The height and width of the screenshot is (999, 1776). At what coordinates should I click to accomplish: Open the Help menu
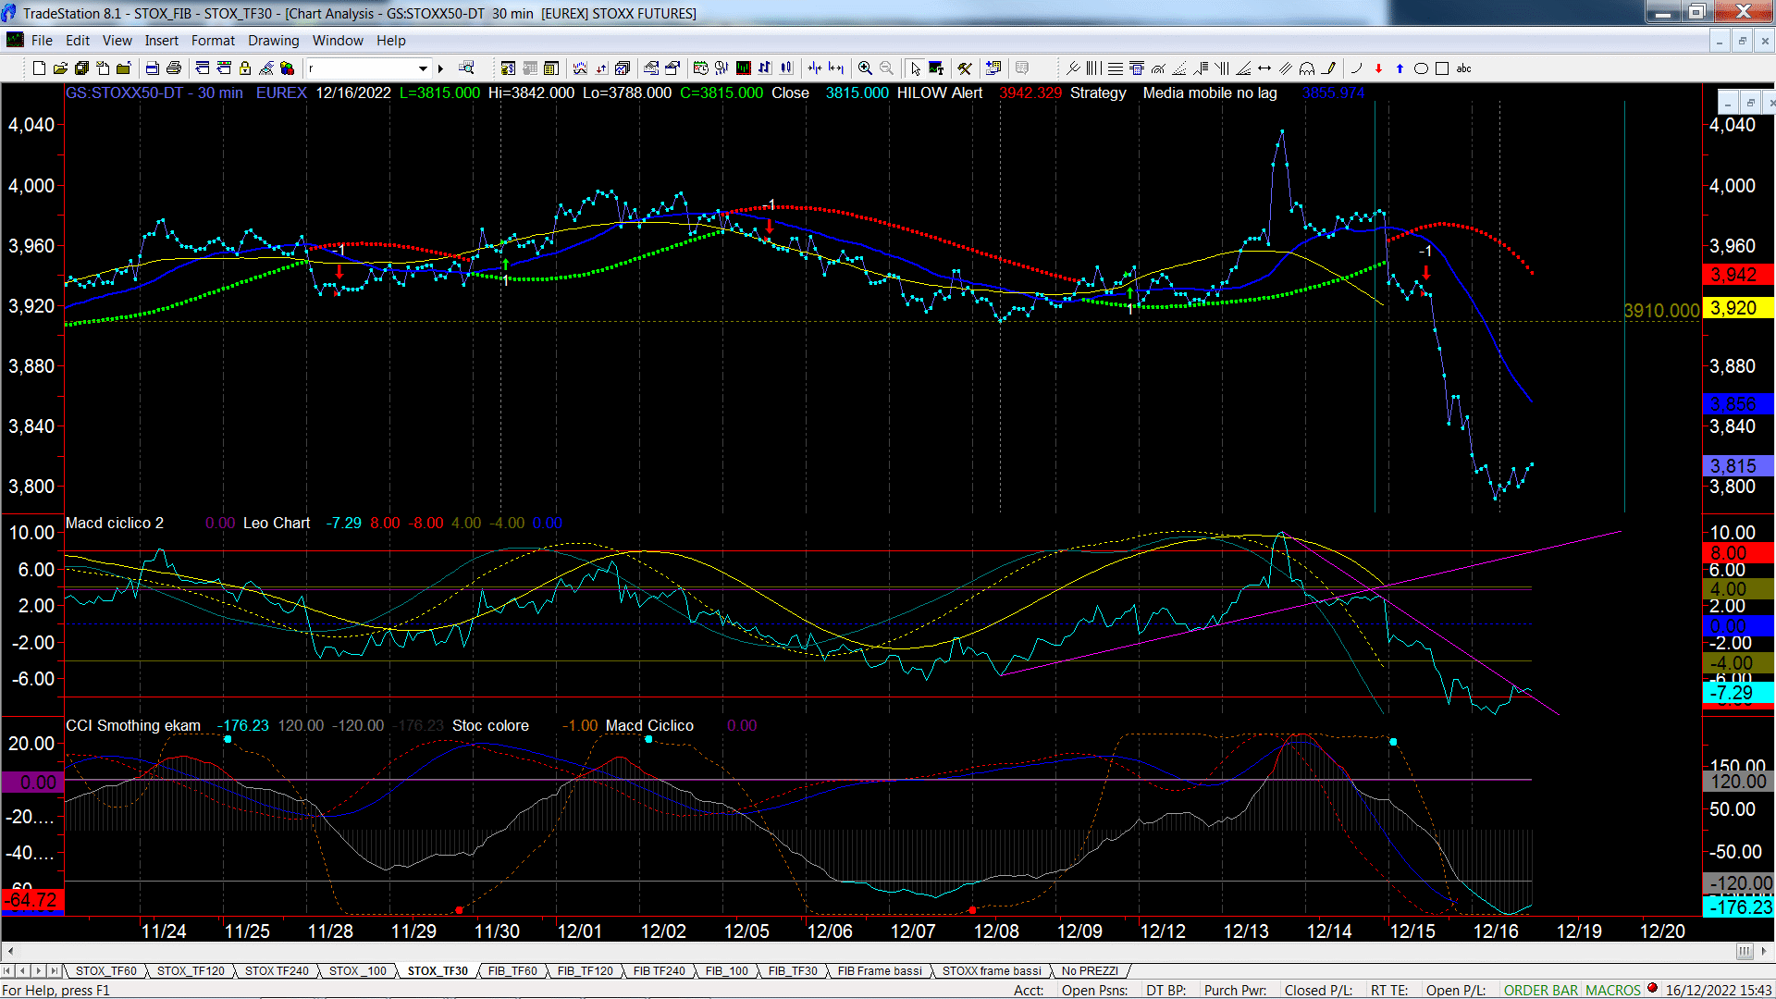point(390,41)
